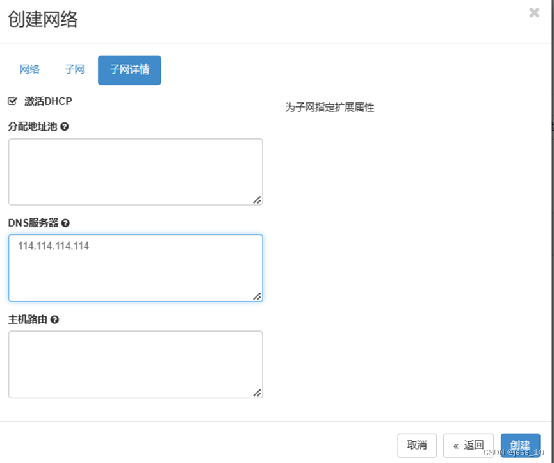The image size is (554, 463).
Task: Click the 为子网指定扩展属性 description text
Action: (x=329, y=108)
